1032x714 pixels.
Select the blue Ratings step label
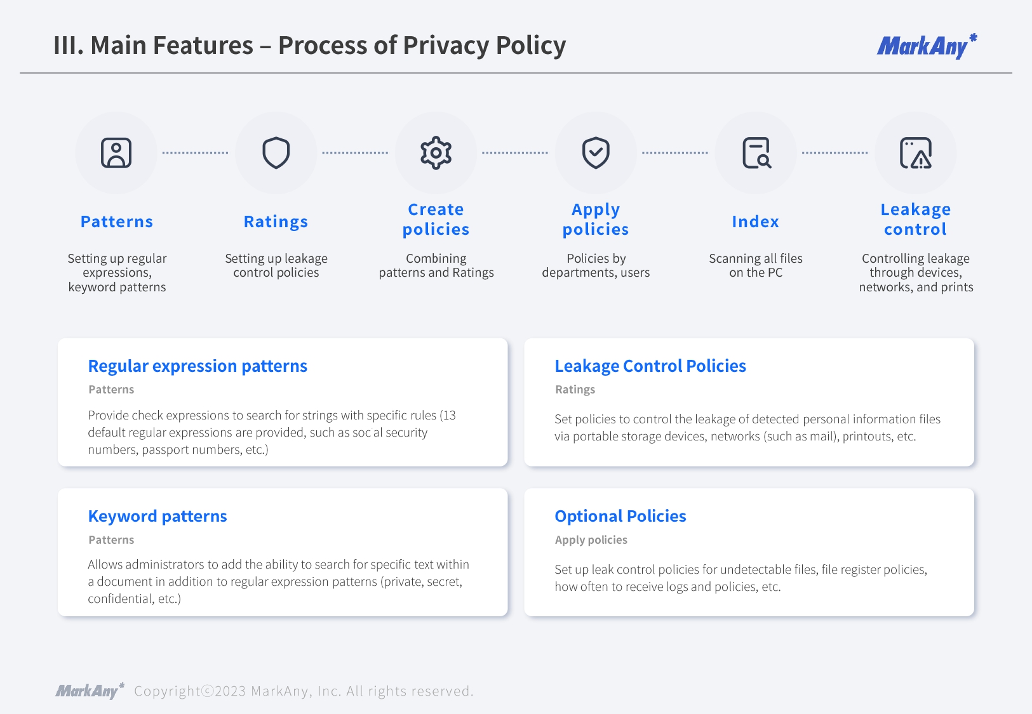(x=276, y=221)
